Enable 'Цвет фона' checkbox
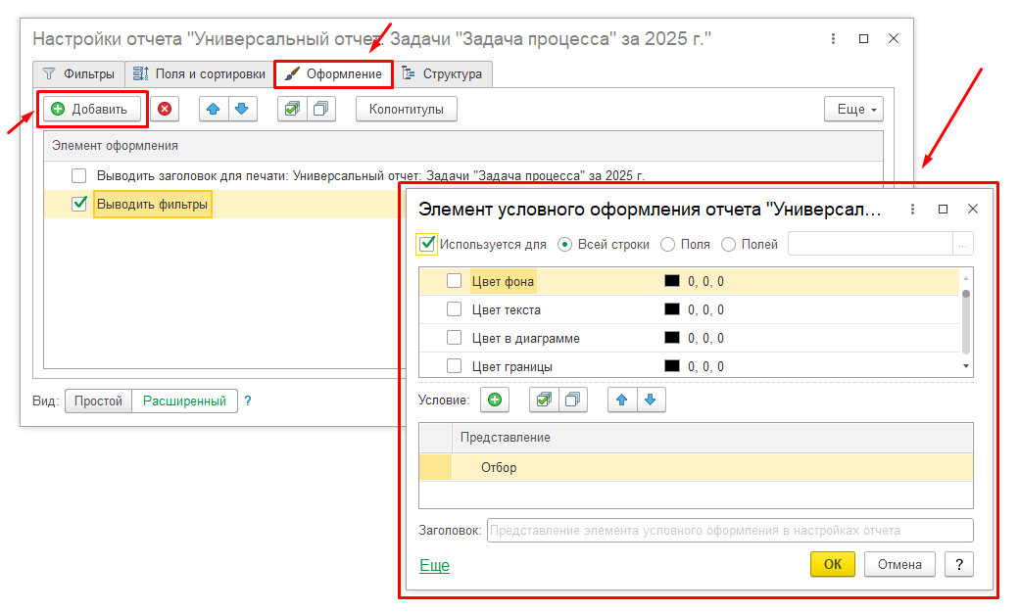The height and width of the screenshot is (613, 1019). coord(455,280)
